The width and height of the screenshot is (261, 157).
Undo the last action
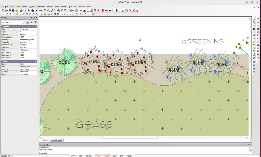(37, 10)
